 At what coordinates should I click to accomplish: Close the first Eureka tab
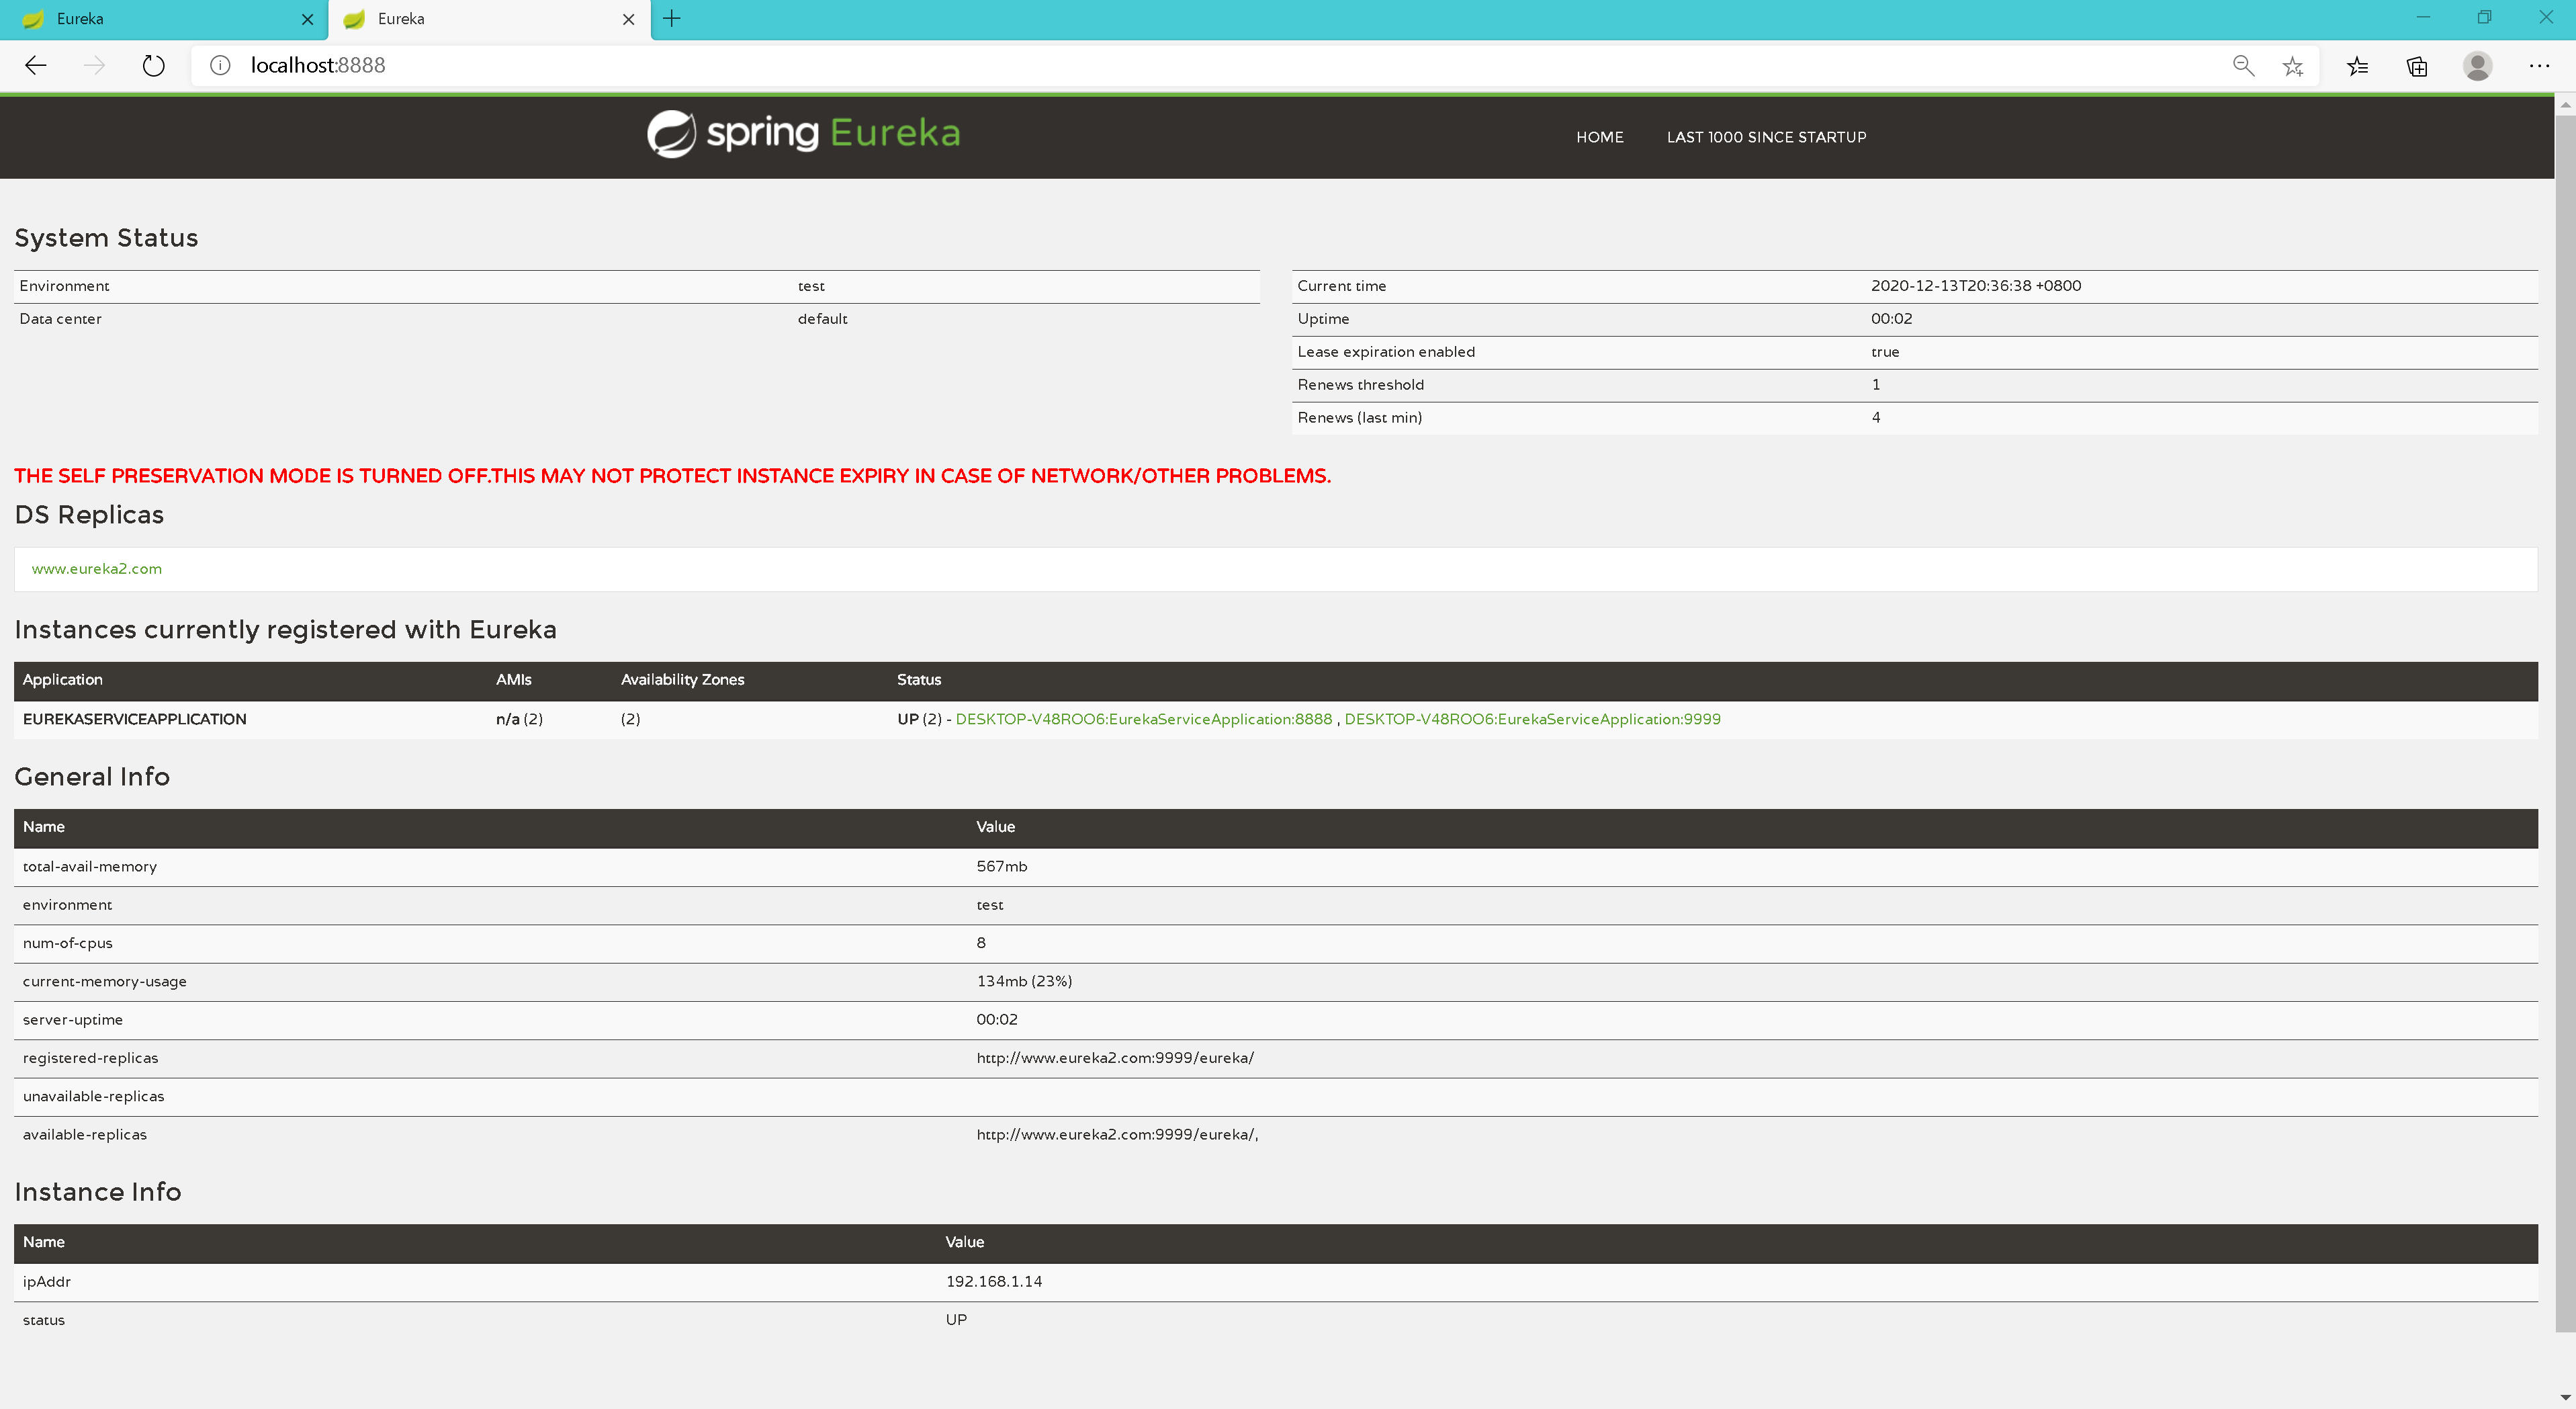point(307,19)
